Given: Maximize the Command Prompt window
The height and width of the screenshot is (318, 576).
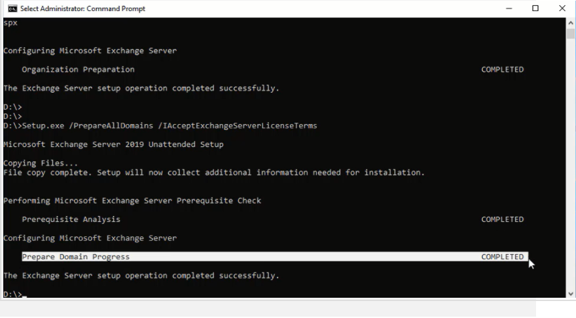Looking at the screenshot, I should pos(535,8).
